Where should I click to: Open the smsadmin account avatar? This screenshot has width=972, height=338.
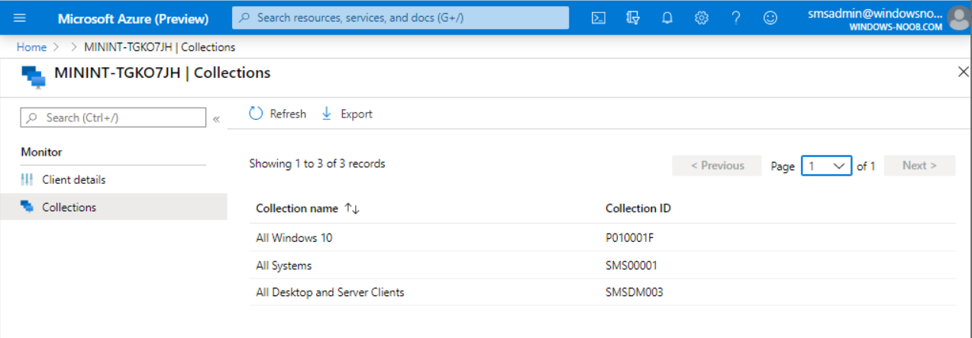click(958, 18)
